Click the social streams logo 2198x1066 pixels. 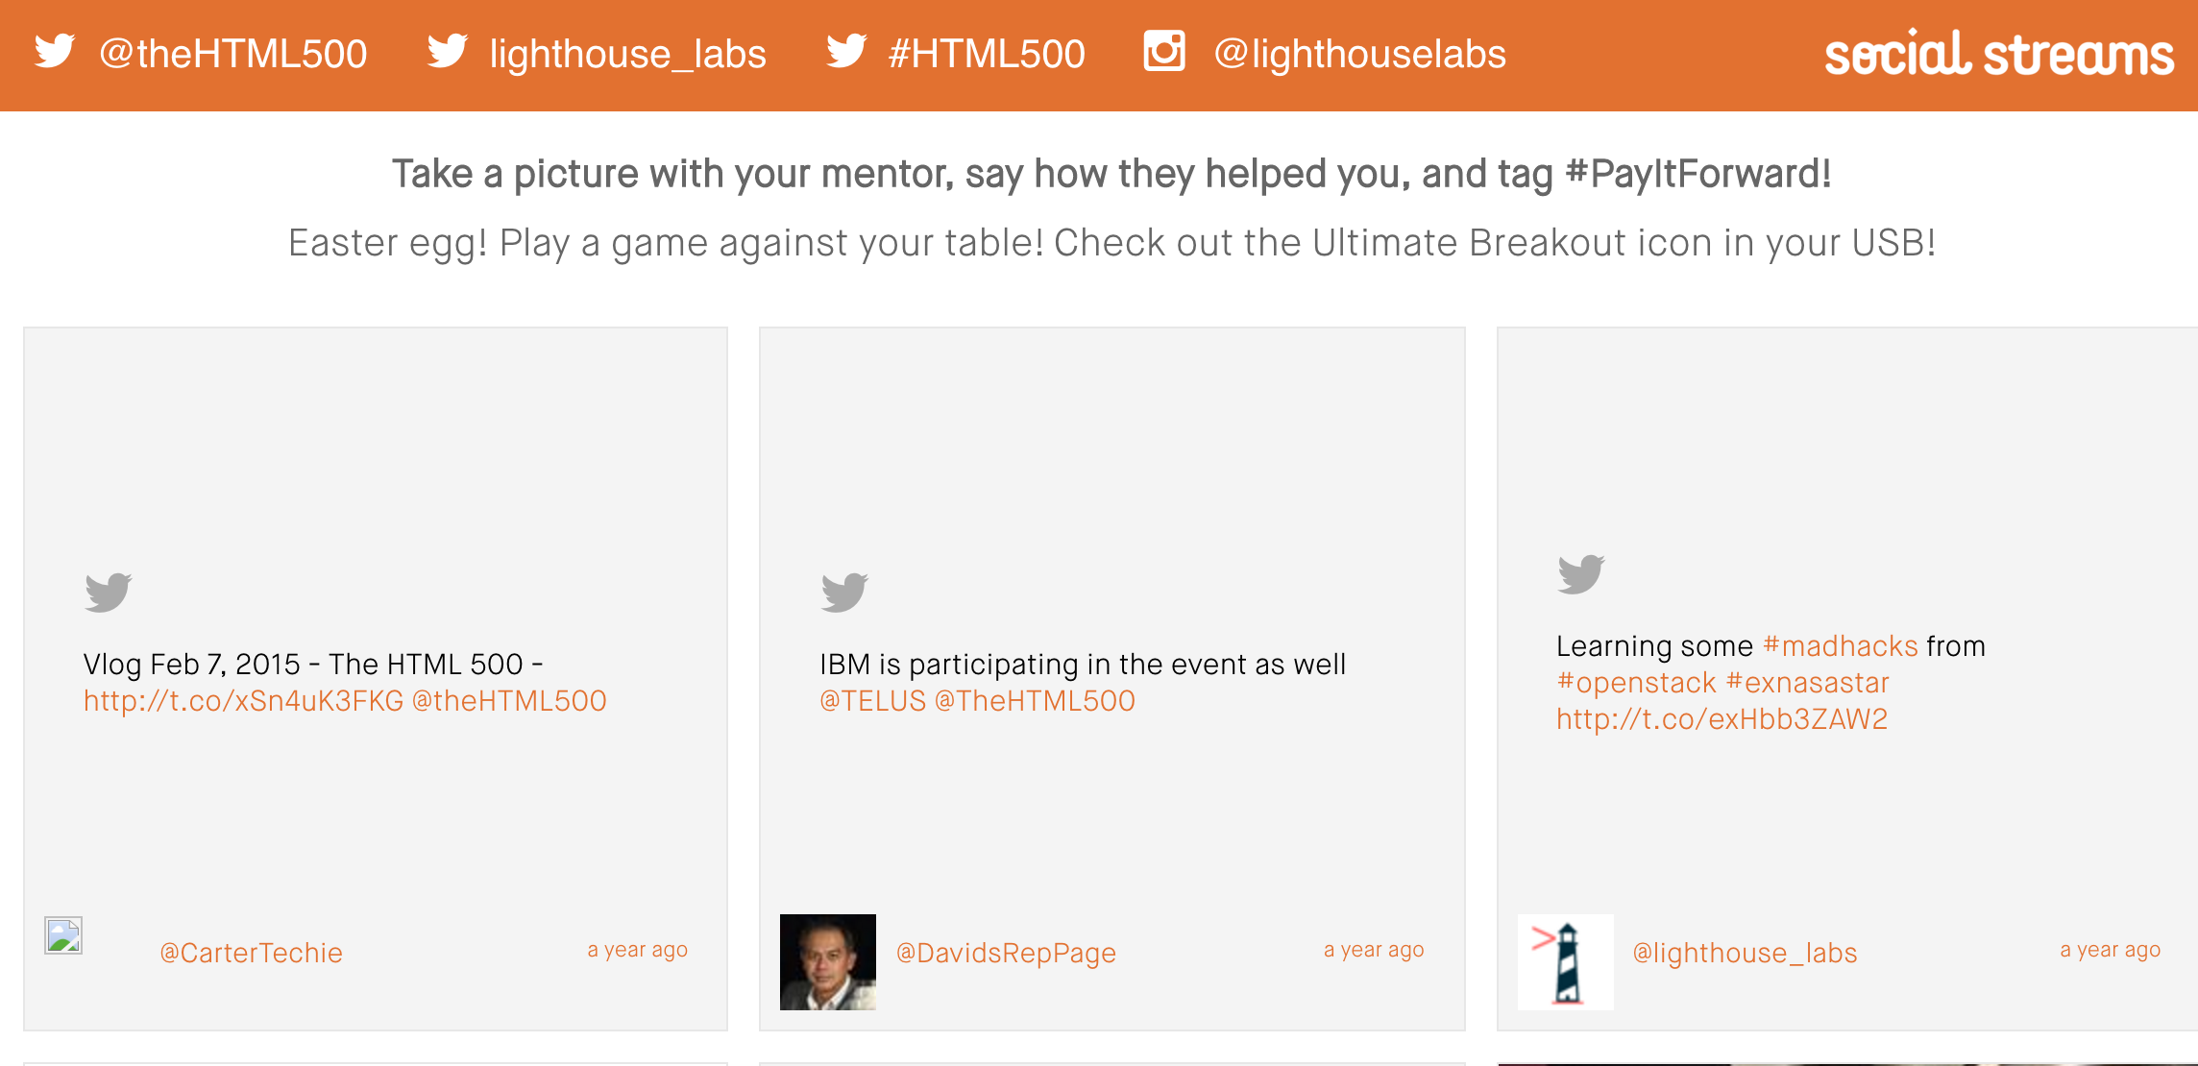(x=1999, y=54)
